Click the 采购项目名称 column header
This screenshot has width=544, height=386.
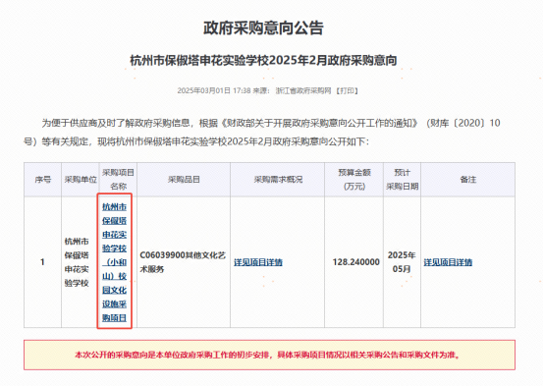click(118, 180)
